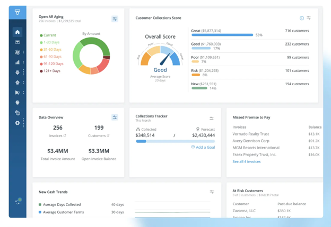Open Vornado Realty Trust invoice row
The image size is (331, 227).
point(250,134)
